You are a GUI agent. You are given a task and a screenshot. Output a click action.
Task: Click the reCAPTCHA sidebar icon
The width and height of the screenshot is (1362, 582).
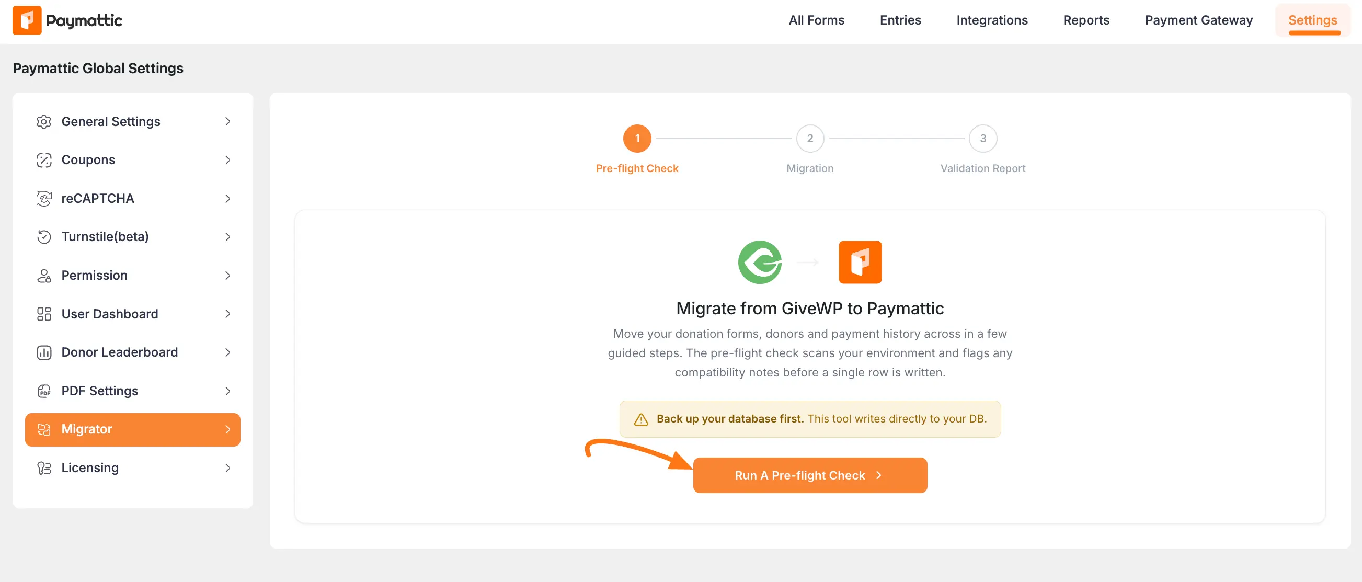44,198
